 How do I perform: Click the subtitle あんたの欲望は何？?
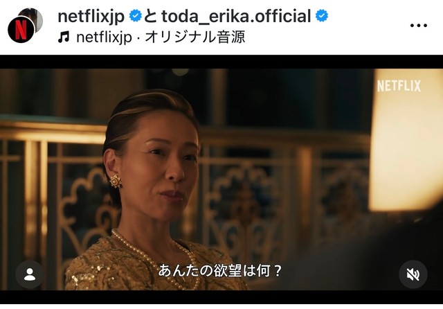coord(220,271)
